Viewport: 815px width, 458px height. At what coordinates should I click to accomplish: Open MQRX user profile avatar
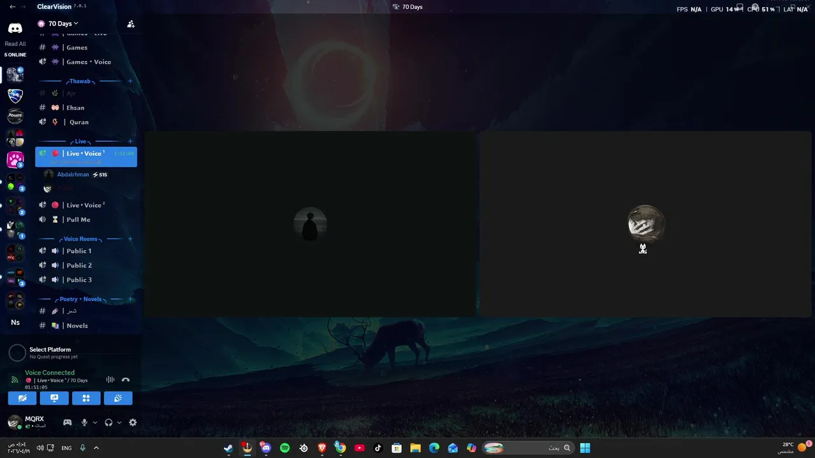click(x=15, y=422)
